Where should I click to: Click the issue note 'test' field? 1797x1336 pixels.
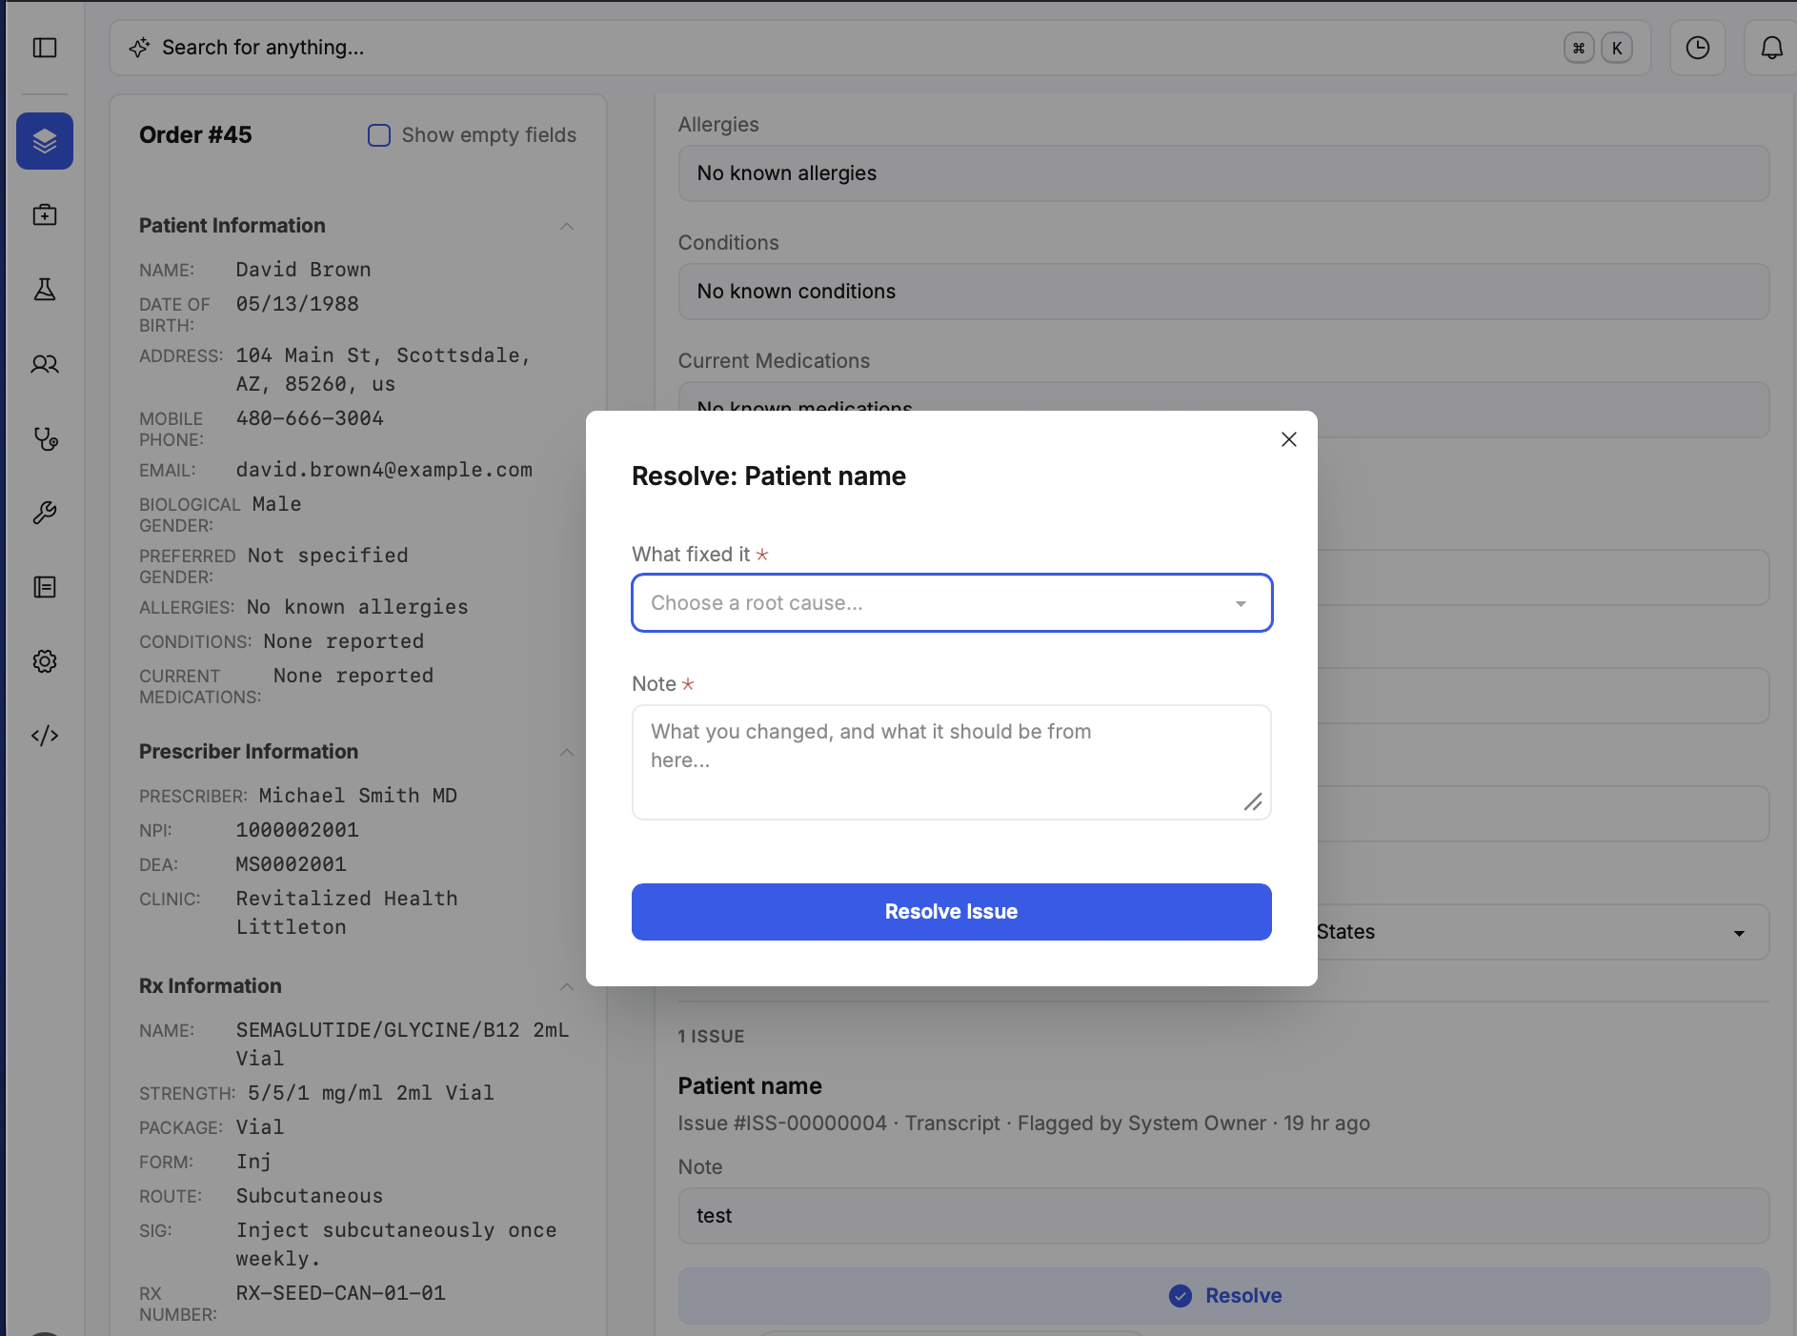click(x=1223, y=1216)
